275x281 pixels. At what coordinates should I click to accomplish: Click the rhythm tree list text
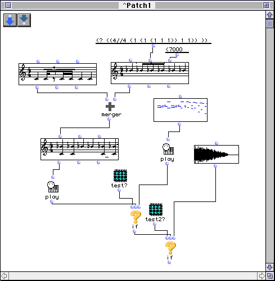(152, 41)
